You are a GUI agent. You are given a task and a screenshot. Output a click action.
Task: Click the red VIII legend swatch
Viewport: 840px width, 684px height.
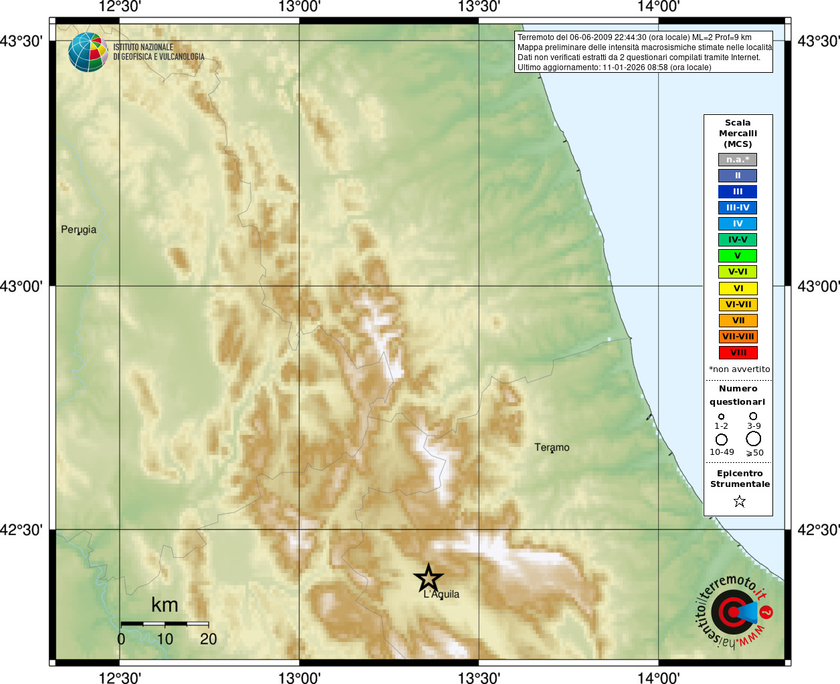[738, 353]
